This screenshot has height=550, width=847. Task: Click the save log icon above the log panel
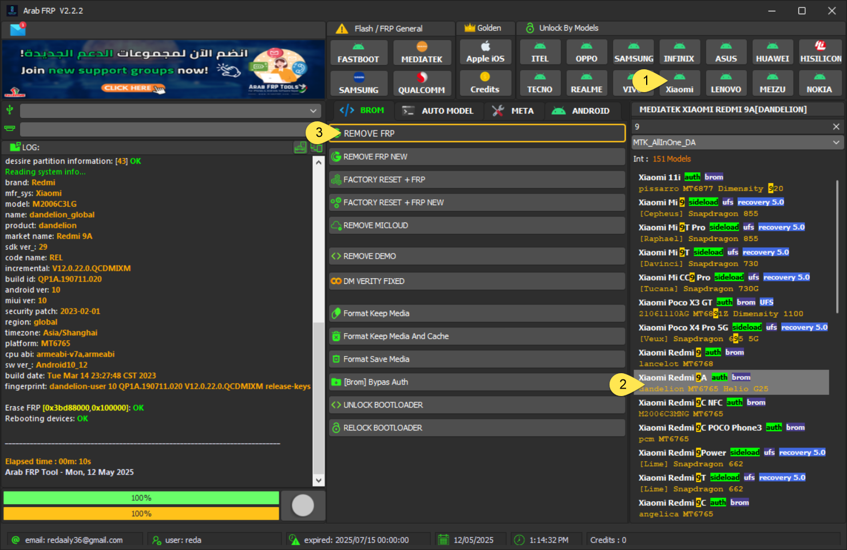point(300,147)
